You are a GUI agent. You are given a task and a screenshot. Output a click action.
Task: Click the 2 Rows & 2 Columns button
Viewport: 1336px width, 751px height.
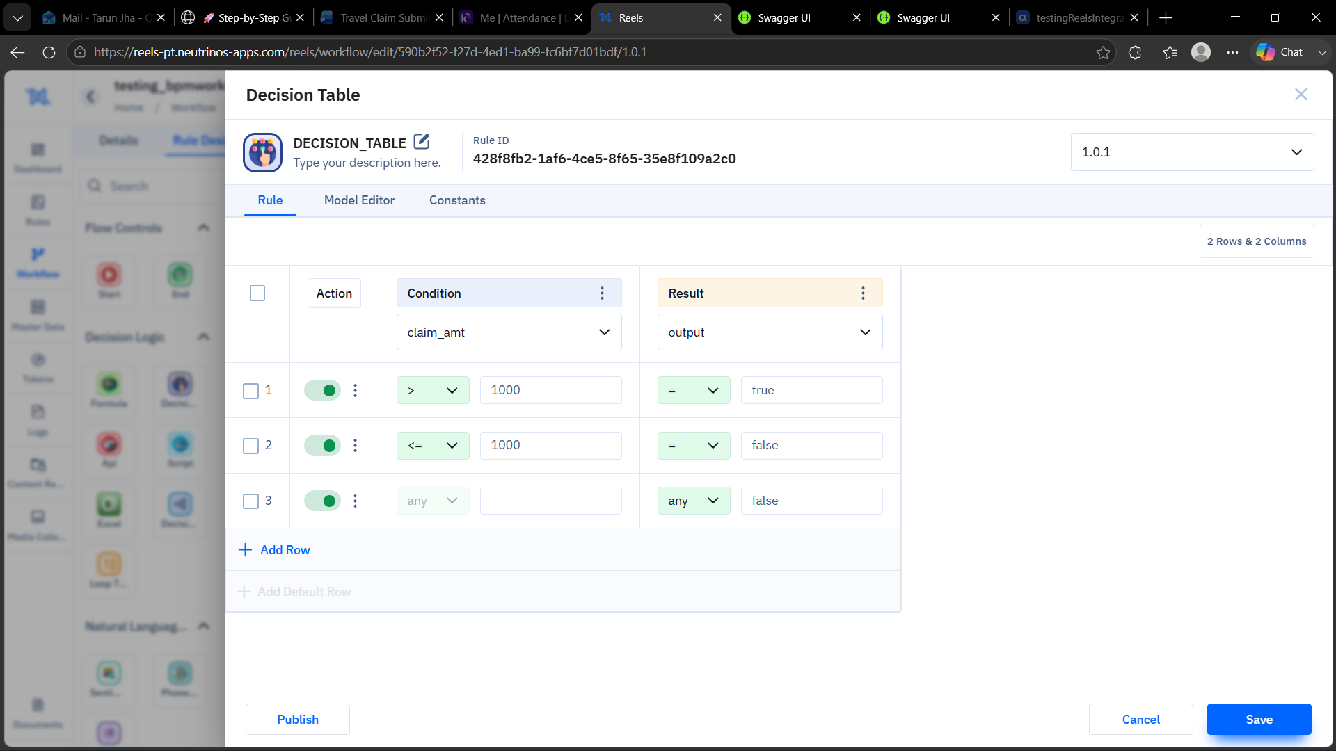click(1257, 241)
